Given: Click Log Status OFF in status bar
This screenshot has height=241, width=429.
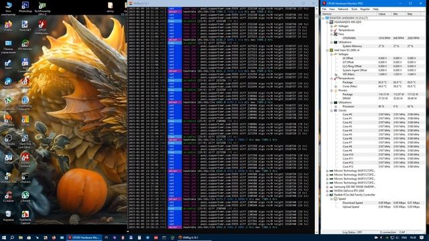Looking at the screenshot, I should tap(353, 232).
